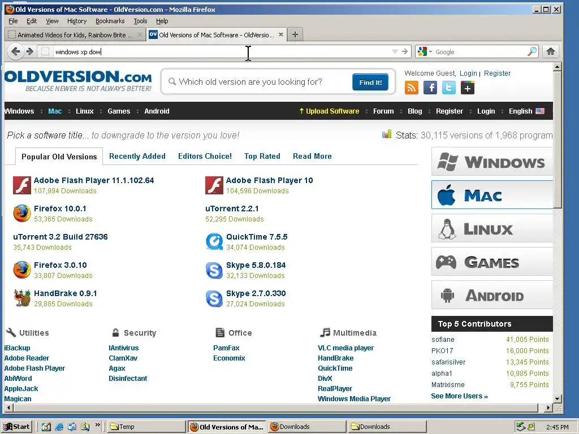Click the Firefox back arrow button
This screenshot has width=579, height=434.
[x=15, y=51]
